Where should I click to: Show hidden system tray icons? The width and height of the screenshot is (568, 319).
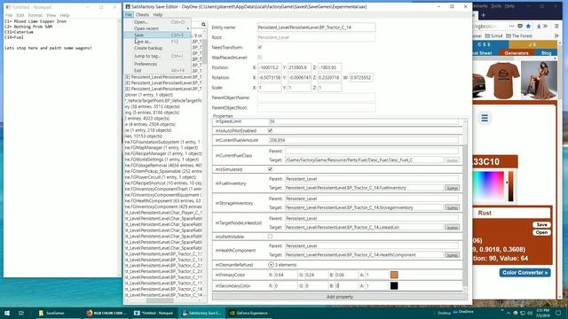click(x=508, y=313)
